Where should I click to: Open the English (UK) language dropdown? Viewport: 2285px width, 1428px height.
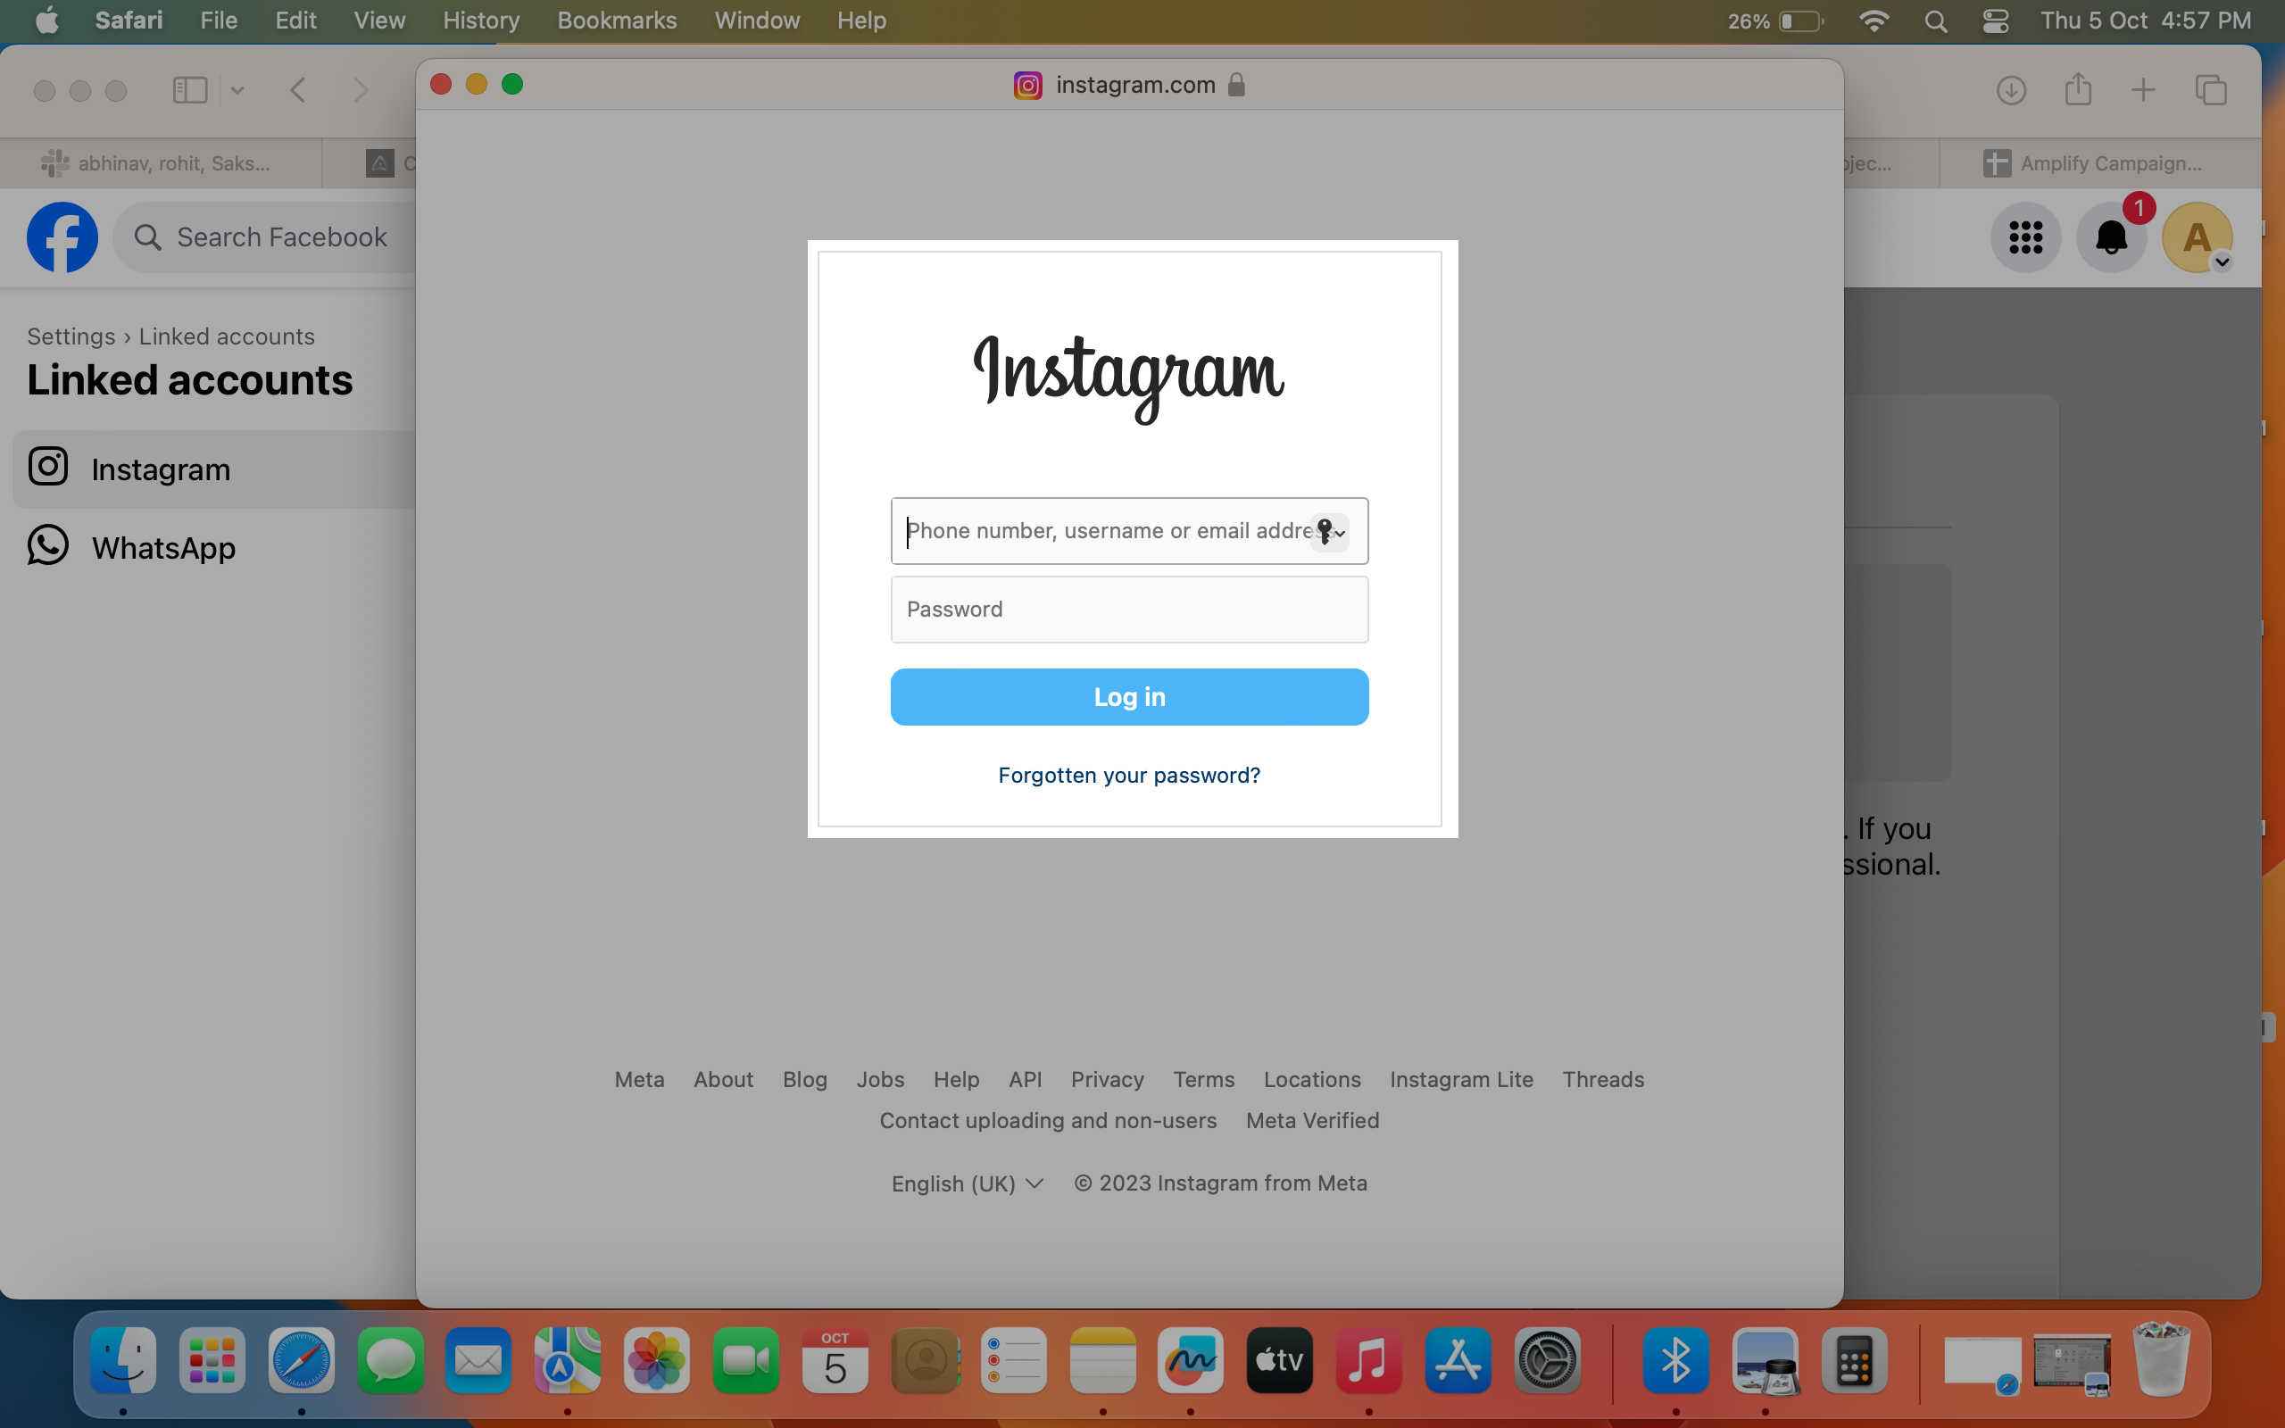tap(968, 1183)
